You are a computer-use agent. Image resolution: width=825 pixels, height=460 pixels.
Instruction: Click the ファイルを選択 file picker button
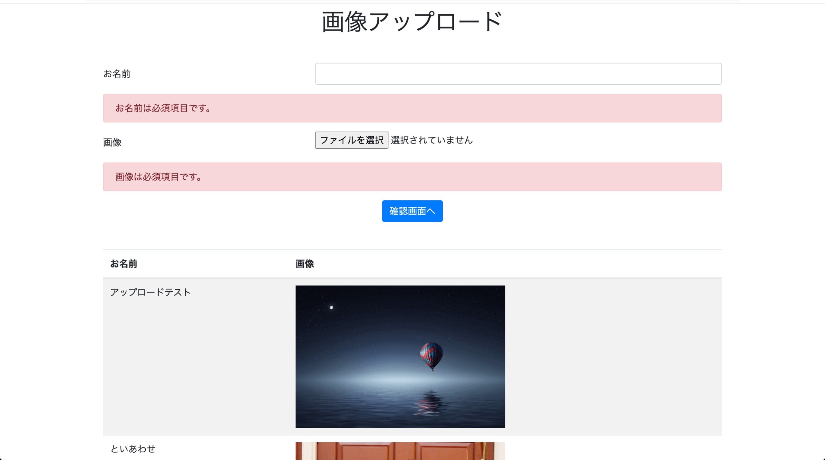[x=352, y=140]
